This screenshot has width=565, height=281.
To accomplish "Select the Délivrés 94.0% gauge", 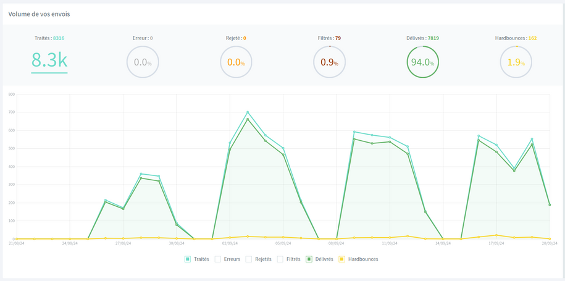I will (x=422, y=62).
